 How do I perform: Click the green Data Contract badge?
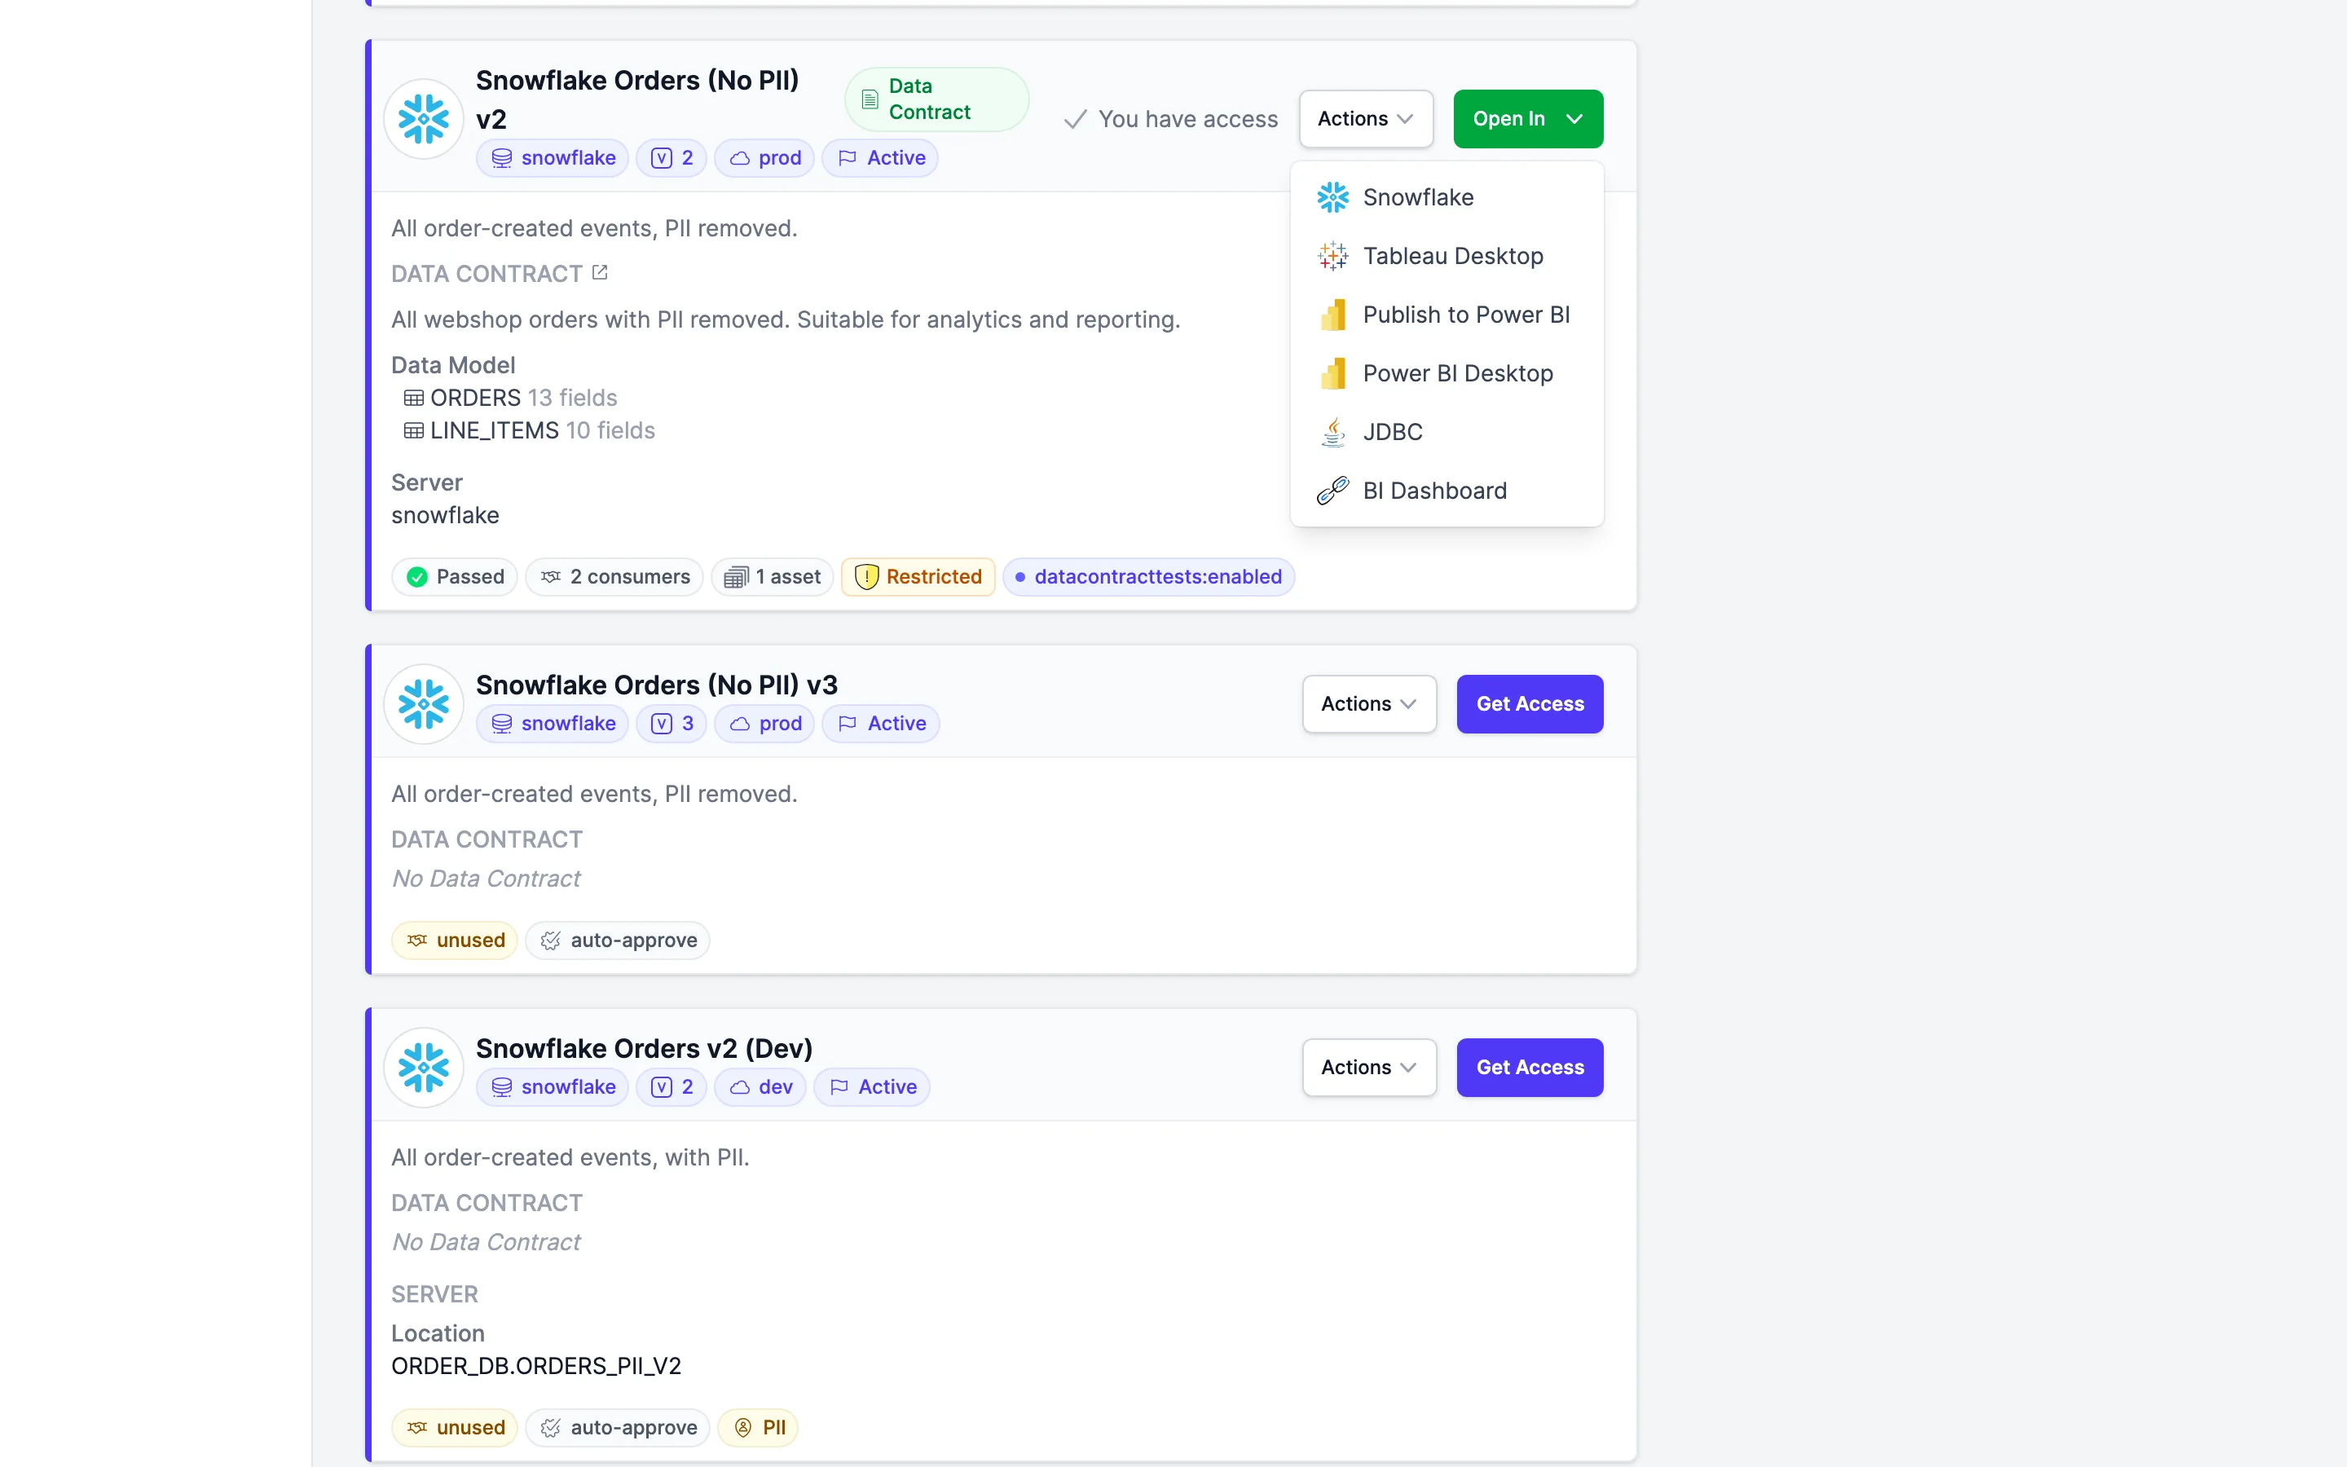click(x=936, y=99)
